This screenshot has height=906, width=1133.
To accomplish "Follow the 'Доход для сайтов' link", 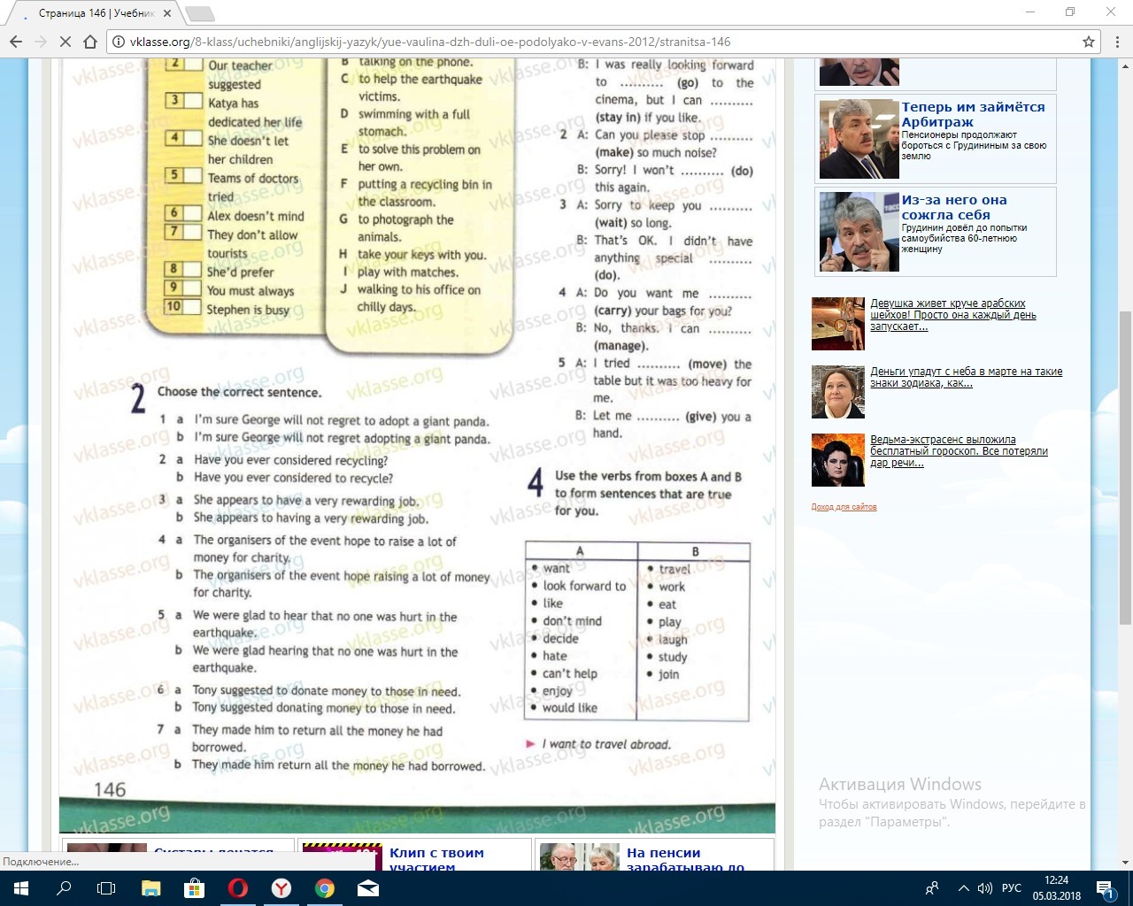I will 844,507.
